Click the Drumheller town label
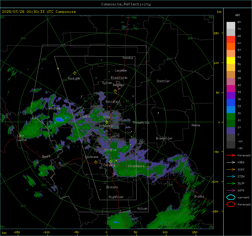The width and height of the screenshot is (252, 236). (164, 138)
